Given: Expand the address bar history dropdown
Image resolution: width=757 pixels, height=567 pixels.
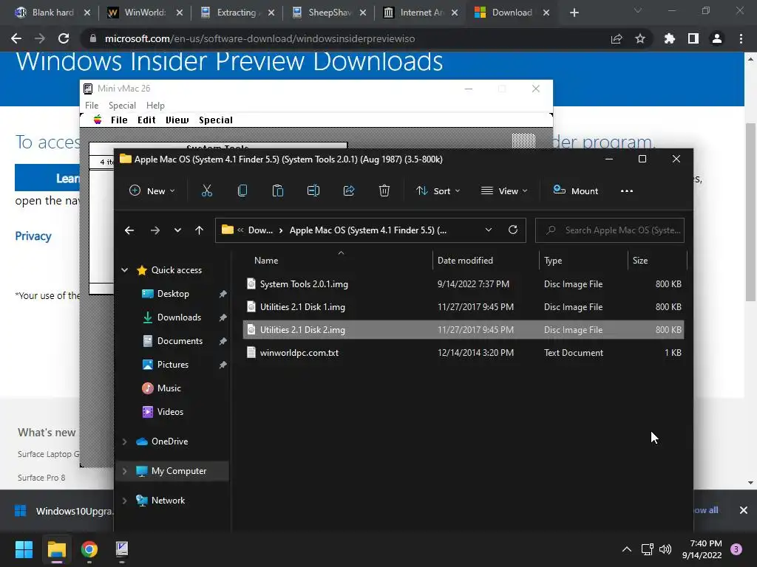Looking at the screenshot, I should [489, 230].
